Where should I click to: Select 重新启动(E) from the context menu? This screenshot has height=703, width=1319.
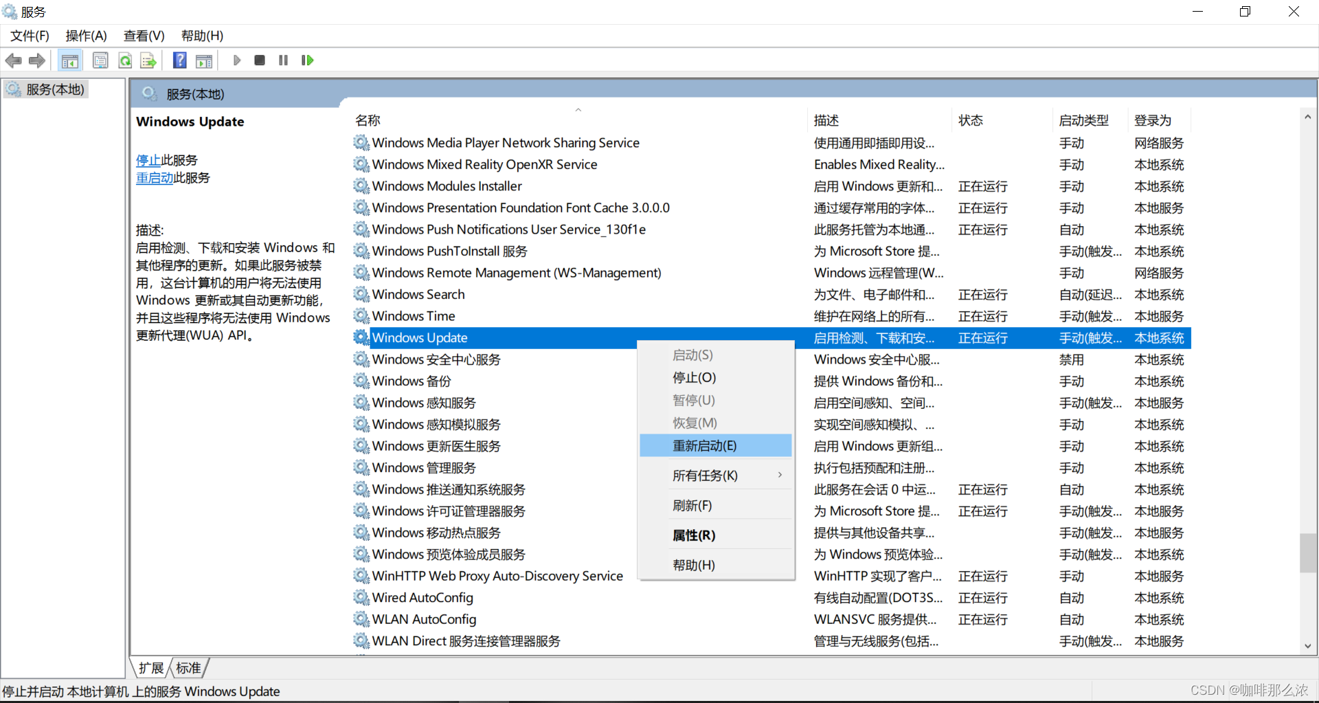click(x=705, y=445)
